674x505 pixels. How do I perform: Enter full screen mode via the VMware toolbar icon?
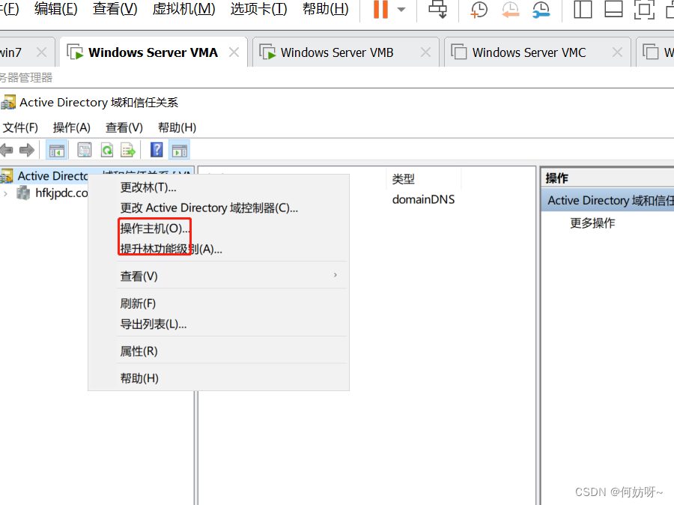tap(643, 10)
